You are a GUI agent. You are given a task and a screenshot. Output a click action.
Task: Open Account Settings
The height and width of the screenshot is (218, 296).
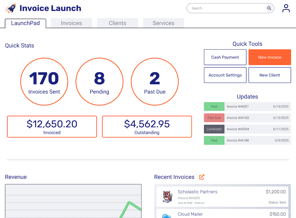(225, 75)
